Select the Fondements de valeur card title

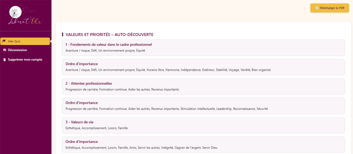point(109,45)
